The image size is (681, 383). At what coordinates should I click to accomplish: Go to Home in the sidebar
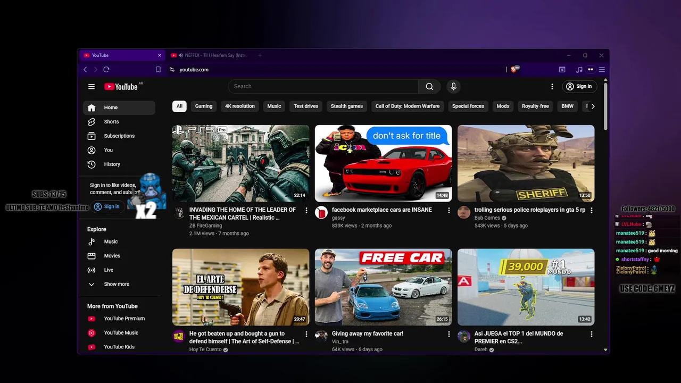tap(119, 107)
